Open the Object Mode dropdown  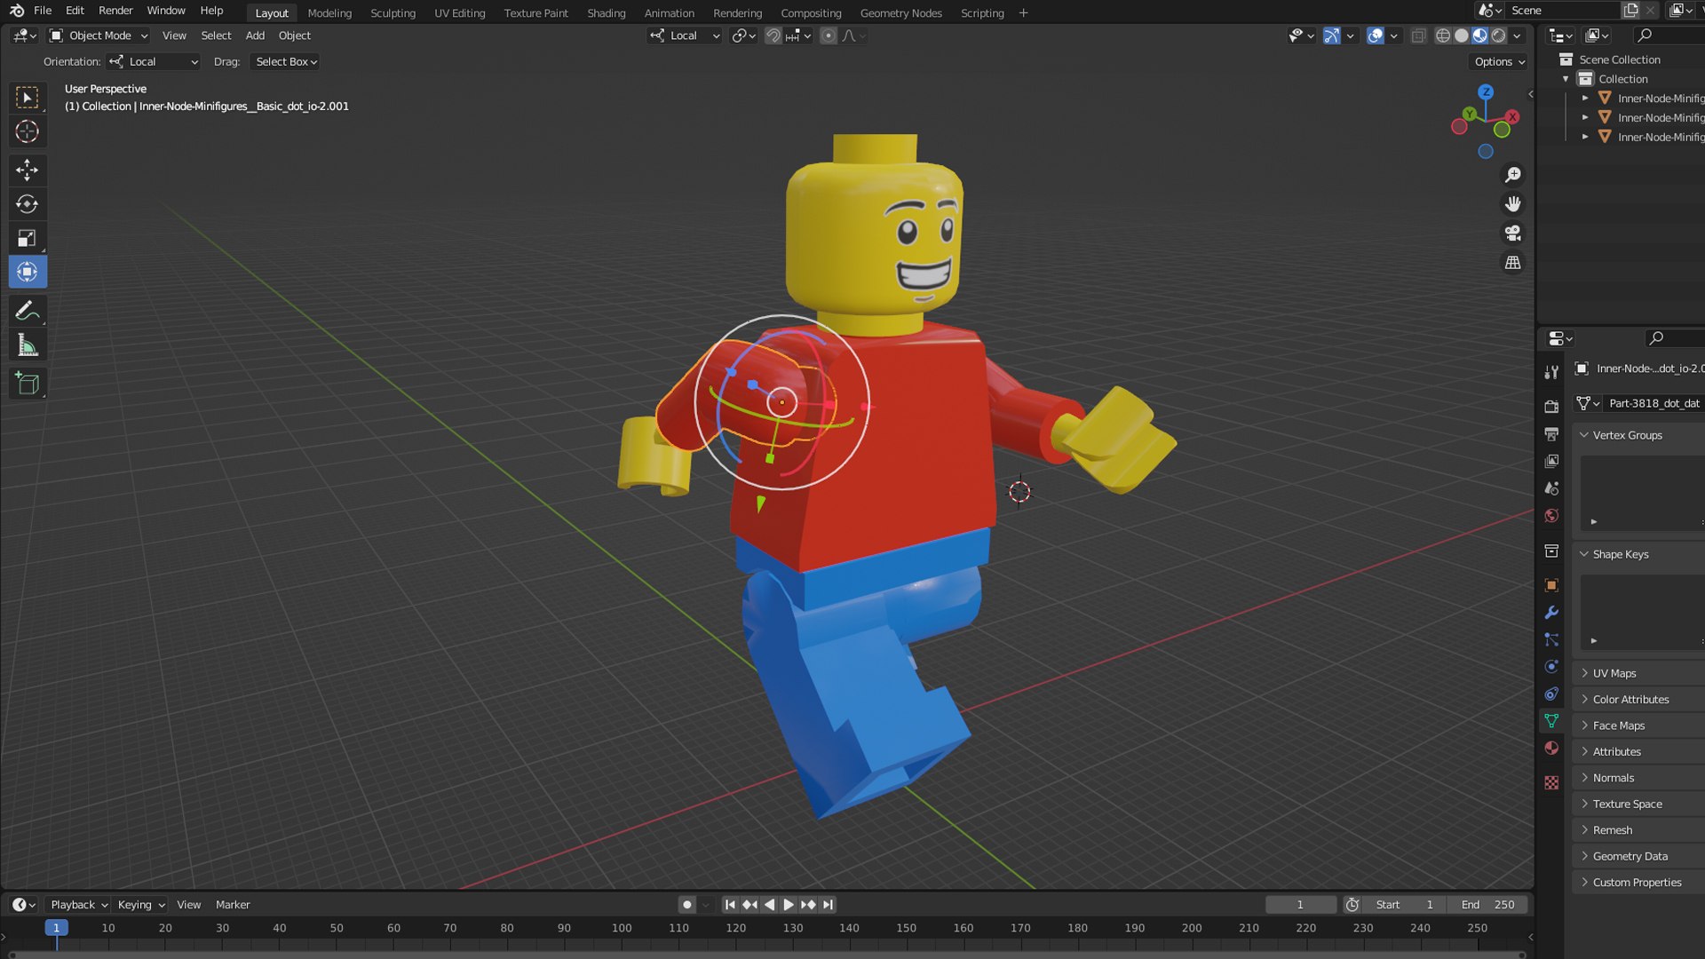[x=99, y=36]
